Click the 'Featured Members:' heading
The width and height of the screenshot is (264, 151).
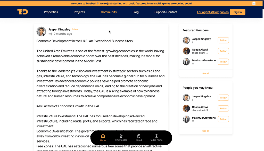click(196, 30)
